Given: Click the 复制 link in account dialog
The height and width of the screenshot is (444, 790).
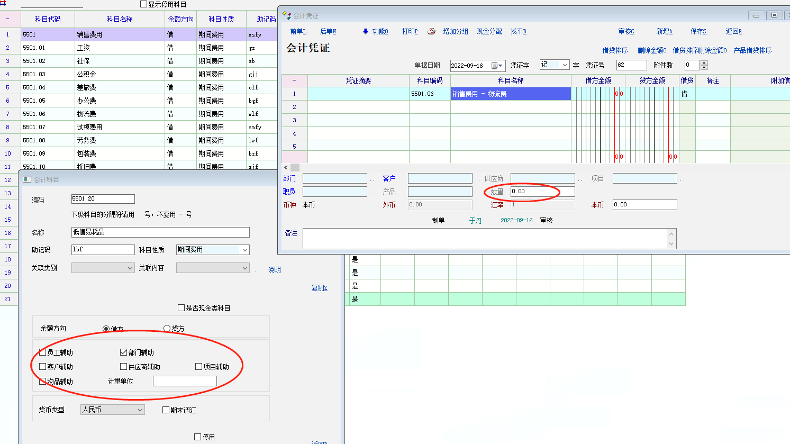Looking at the screenshot, I should point(319,288).
